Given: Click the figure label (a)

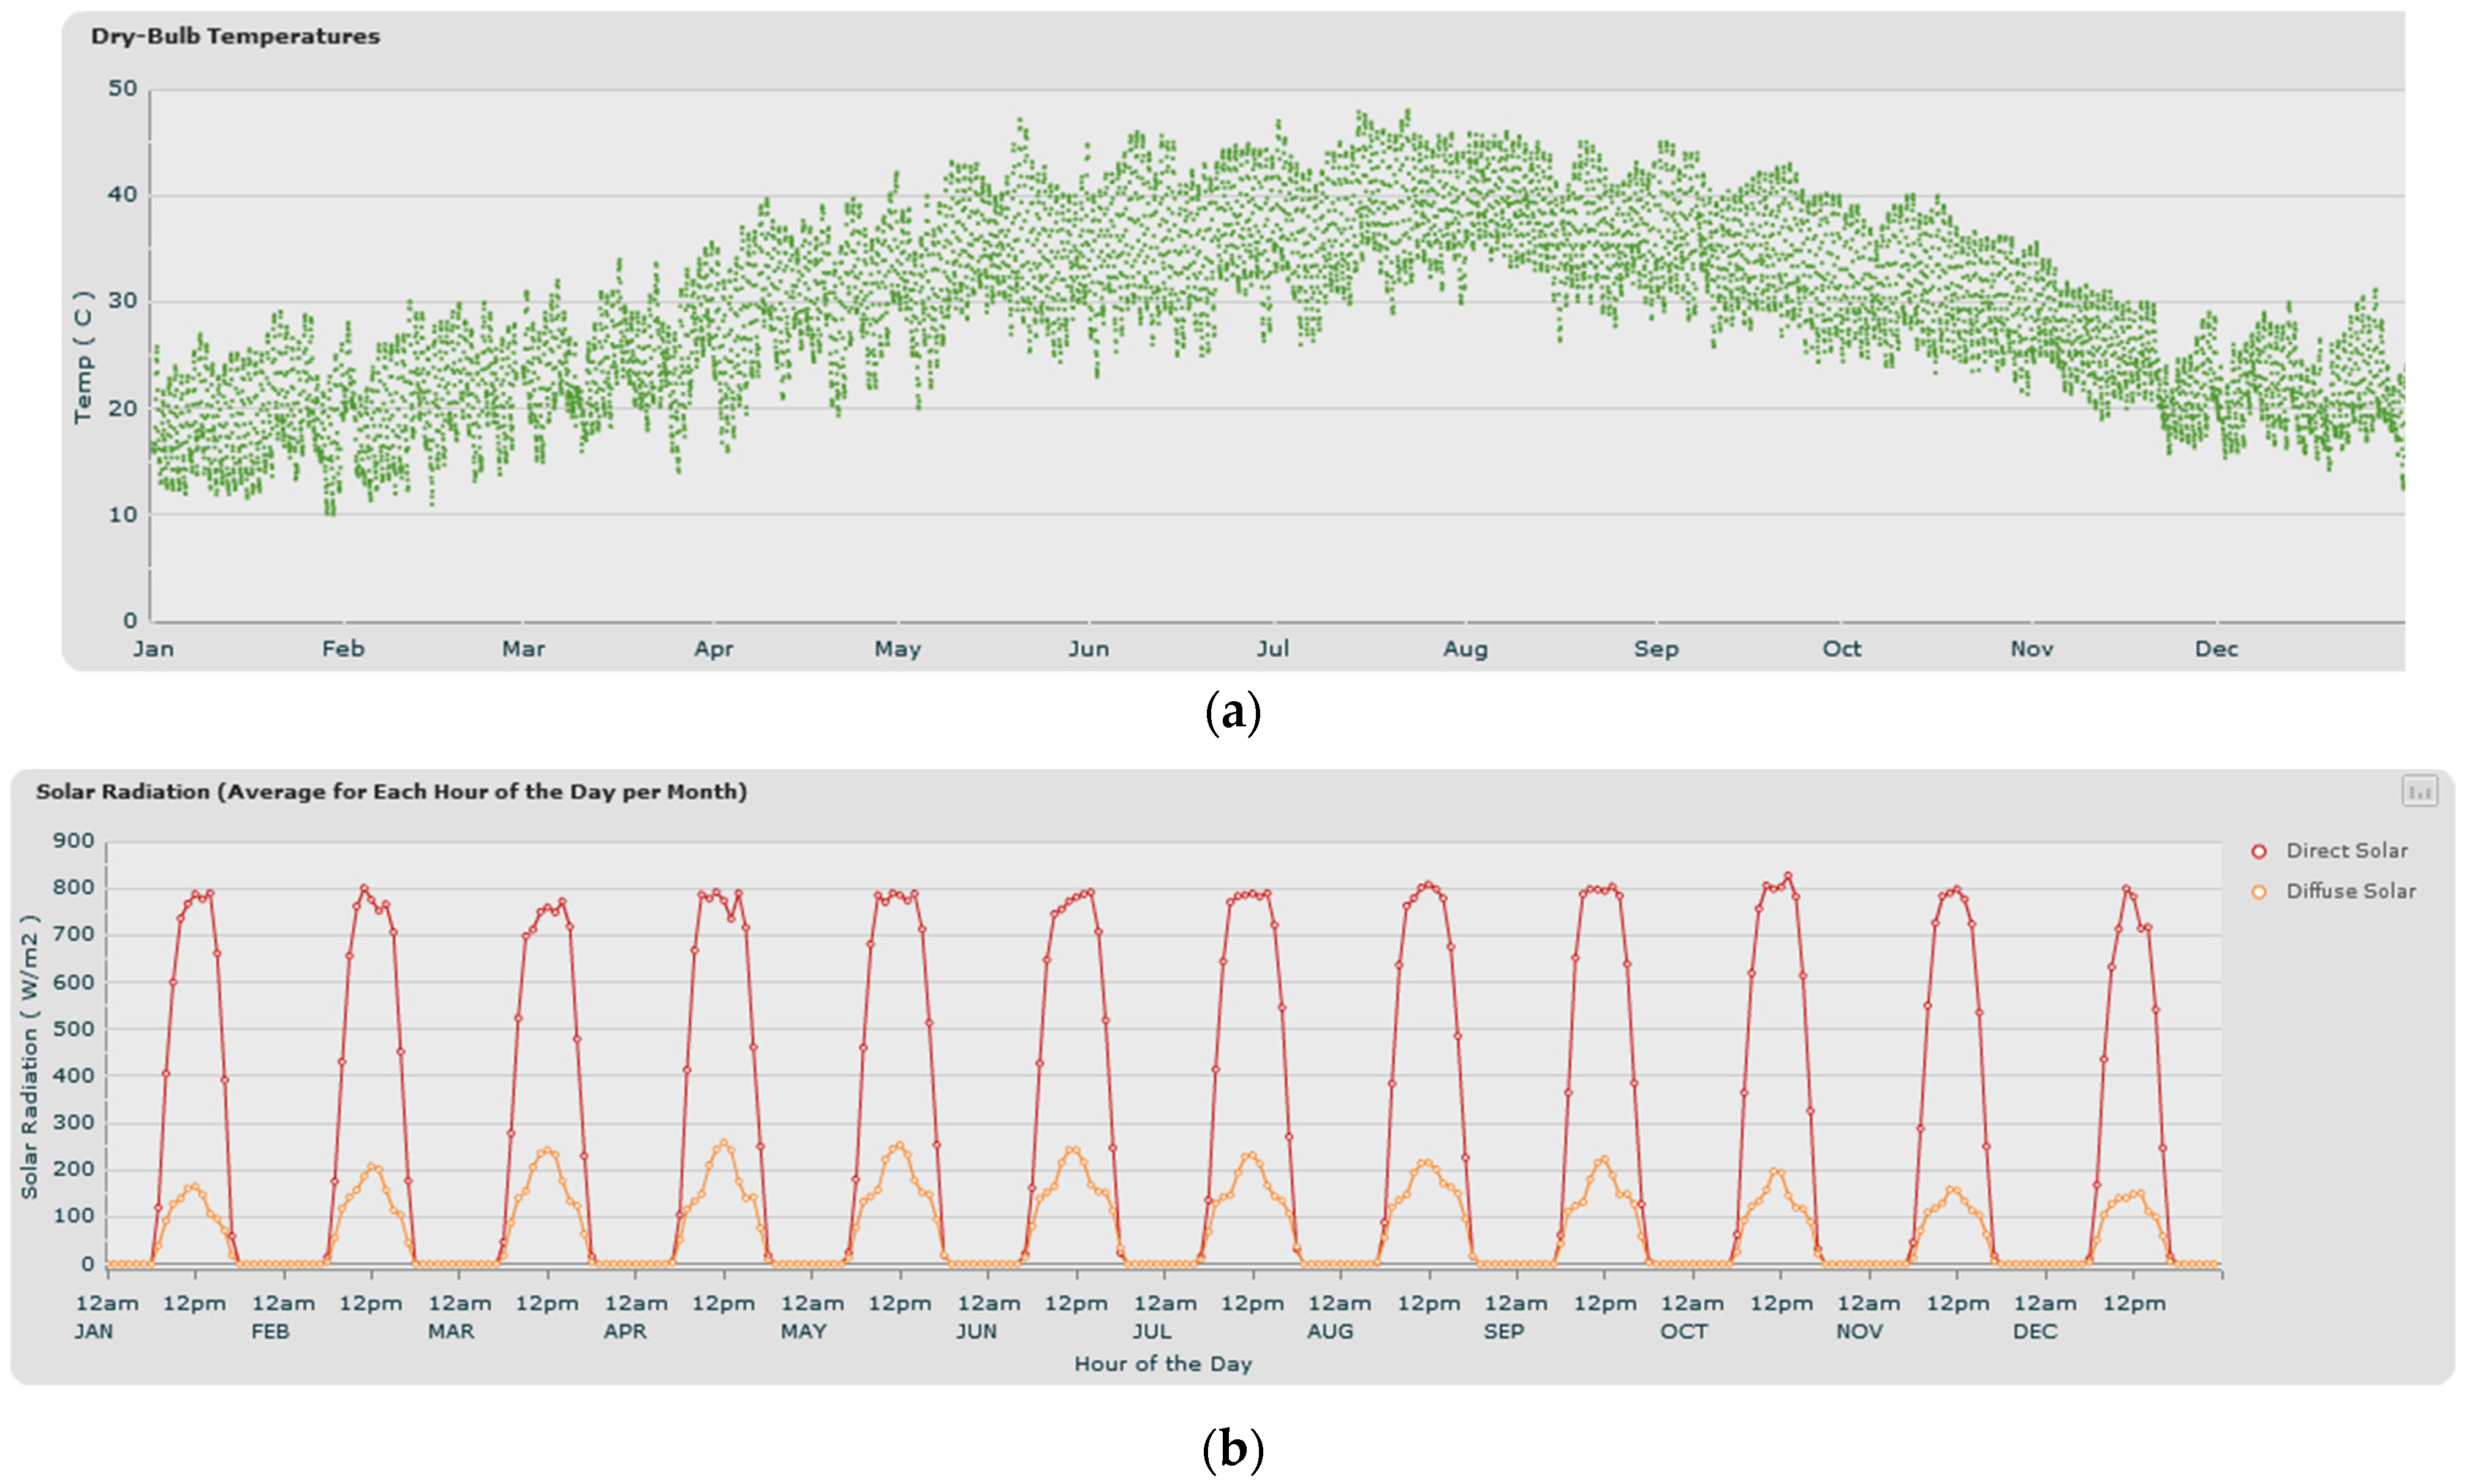Looking at the screenshot, I should click(1233, 713).
